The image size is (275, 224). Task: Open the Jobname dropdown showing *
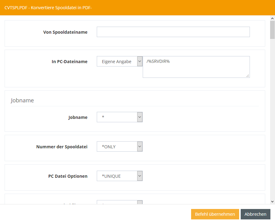(x=117, y=117)
